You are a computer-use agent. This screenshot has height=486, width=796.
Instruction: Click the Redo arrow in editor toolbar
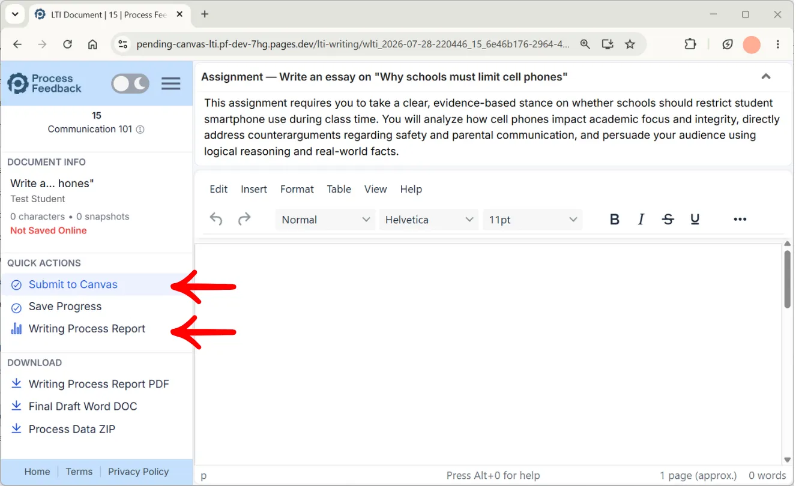coord(244,220)
